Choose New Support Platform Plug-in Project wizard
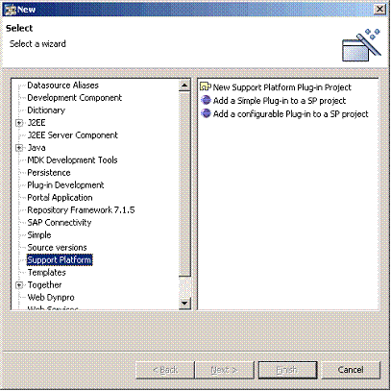The image size is (391, 391). coord(281,87)
